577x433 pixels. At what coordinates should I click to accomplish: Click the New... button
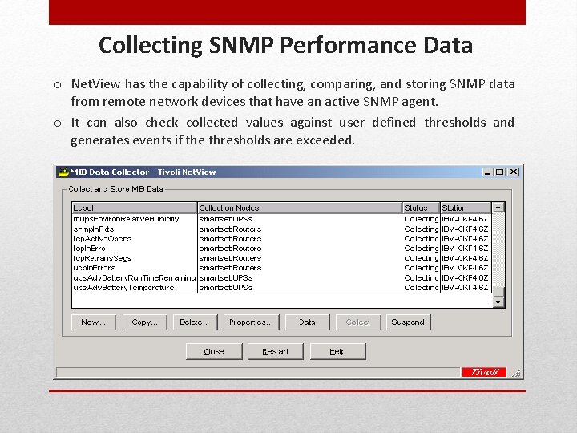(94, 322)
